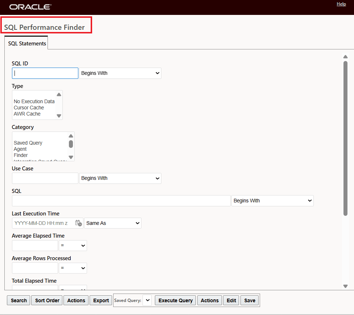Screen dimensions: 354x315
Task: Click the Execute Query button
Action: click(175, 300)
